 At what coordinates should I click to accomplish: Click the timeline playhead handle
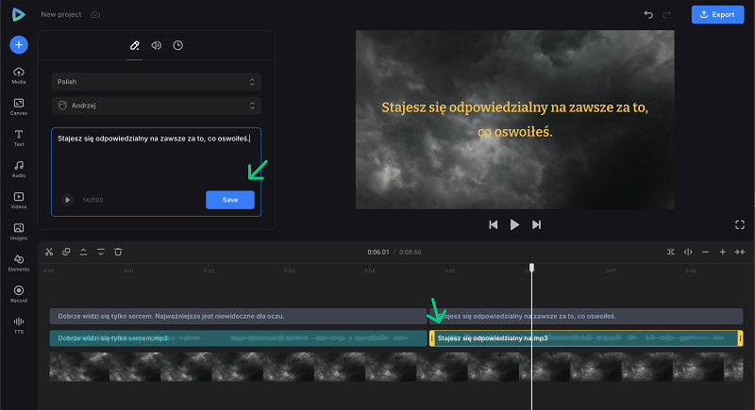pyautogui.click(x=531, y=268)
